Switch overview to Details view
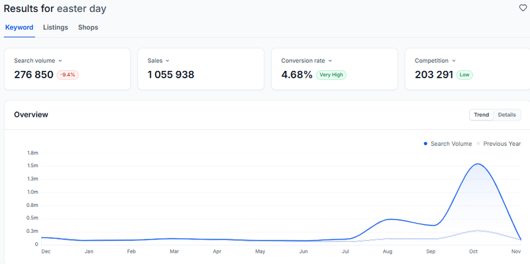This screenshot has height=264, width=530. click(x=507, y=115)
